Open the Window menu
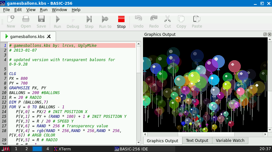272x152 pixels. point(59,9)
